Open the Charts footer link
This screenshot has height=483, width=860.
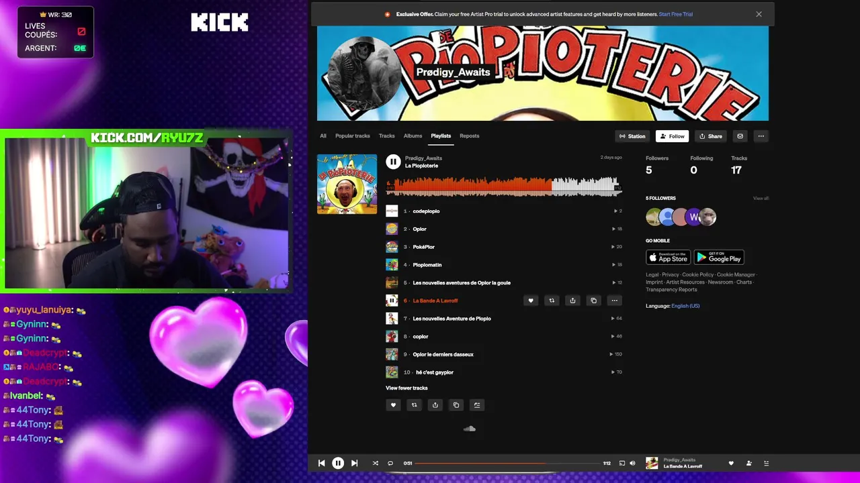(744, 282)
